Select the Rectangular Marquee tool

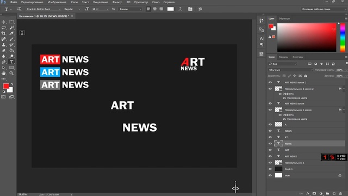11,22
